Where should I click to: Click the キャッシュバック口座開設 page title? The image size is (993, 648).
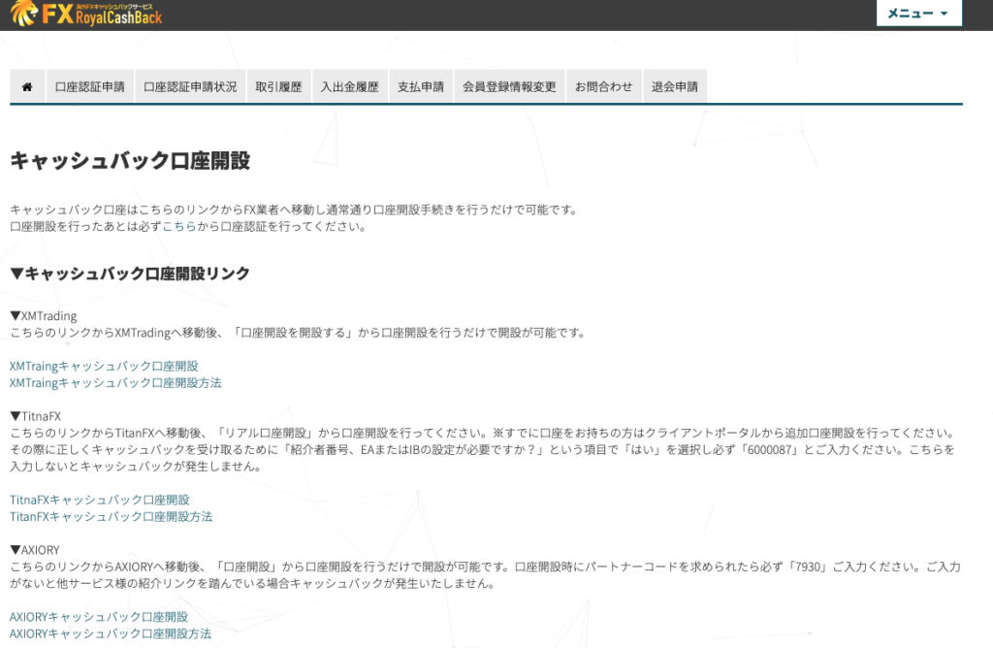[x=130, y=161]
